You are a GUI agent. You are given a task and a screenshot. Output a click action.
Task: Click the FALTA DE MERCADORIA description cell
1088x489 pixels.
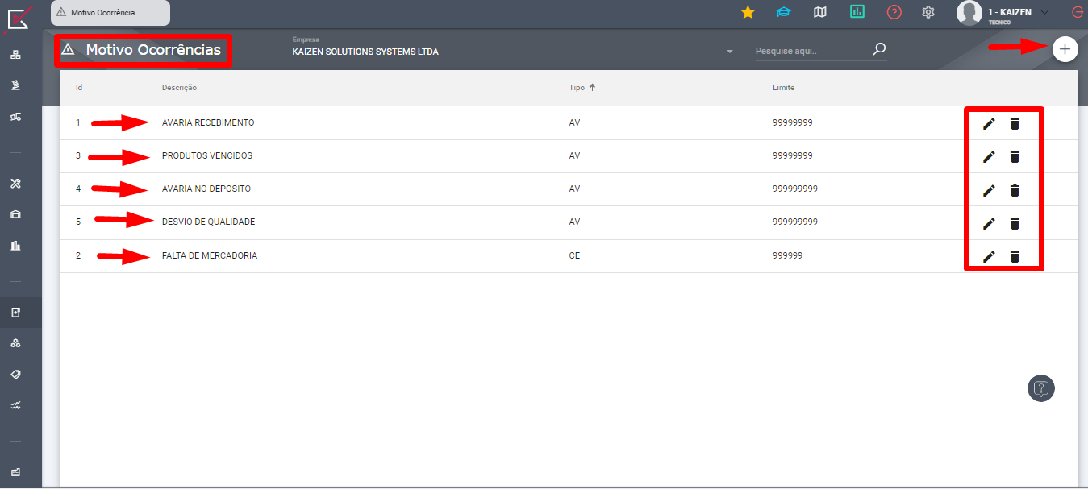coord(210,255)
